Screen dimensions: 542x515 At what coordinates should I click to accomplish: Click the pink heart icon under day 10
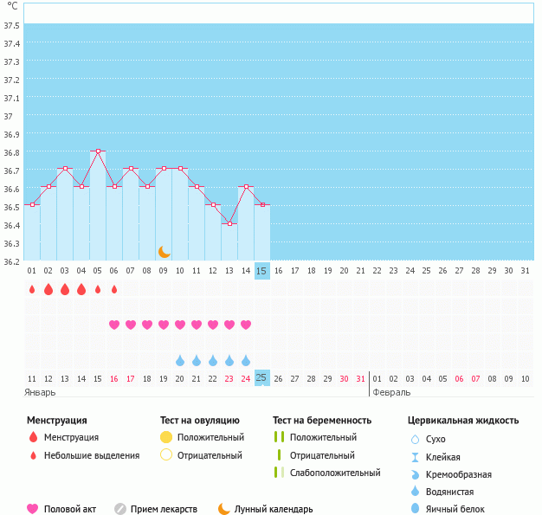(180, 325)
